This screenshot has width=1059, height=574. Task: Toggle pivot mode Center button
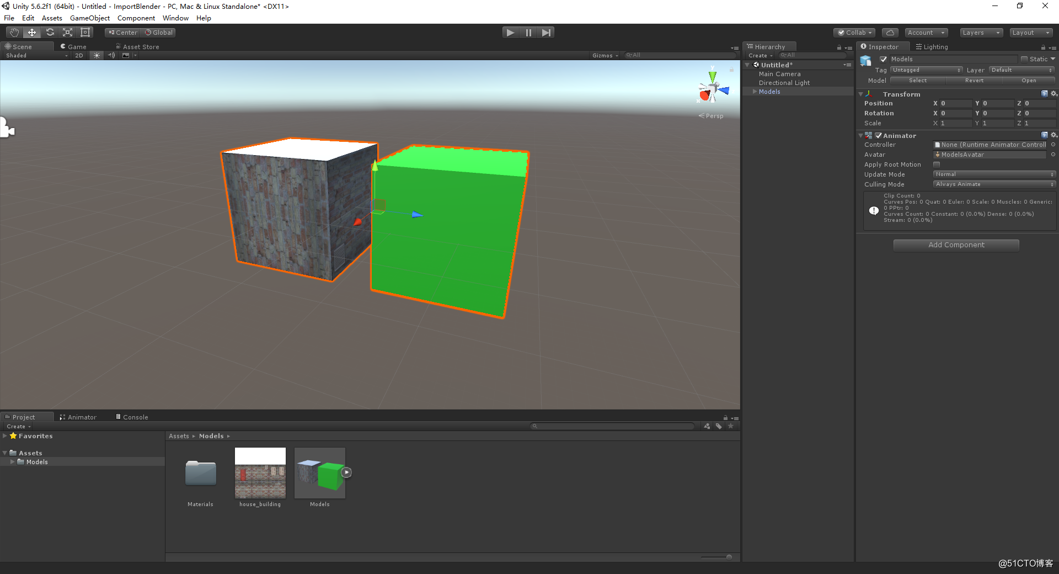pyautogui.click(x=123, y=33)
